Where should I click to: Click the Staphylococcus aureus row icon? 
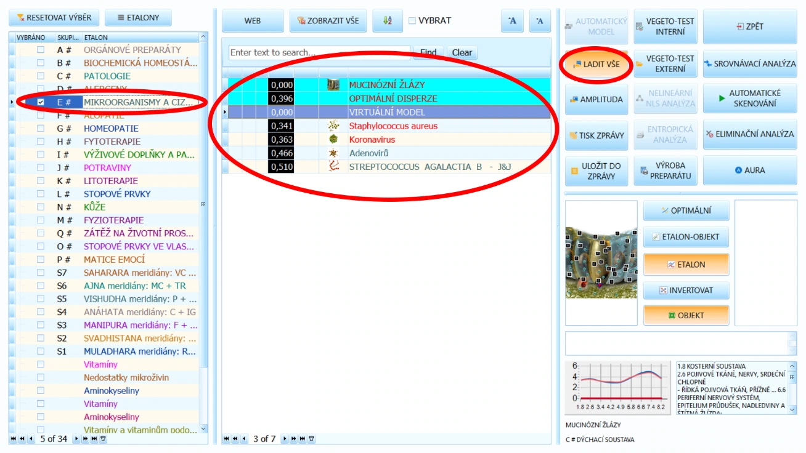coord(333,126)
